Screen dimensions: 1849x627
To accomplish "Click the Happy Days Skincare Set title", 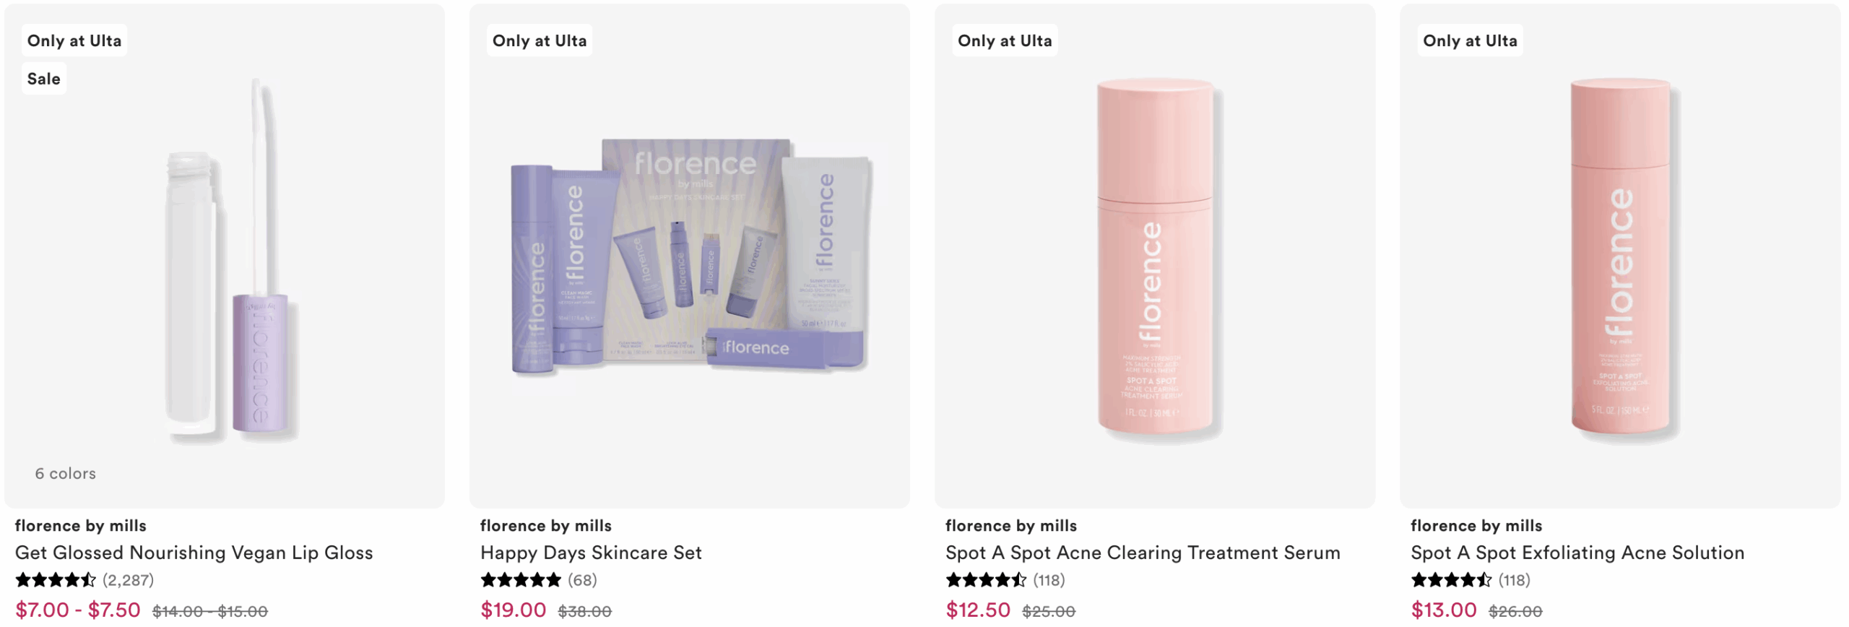I will (x=590, y=553).
